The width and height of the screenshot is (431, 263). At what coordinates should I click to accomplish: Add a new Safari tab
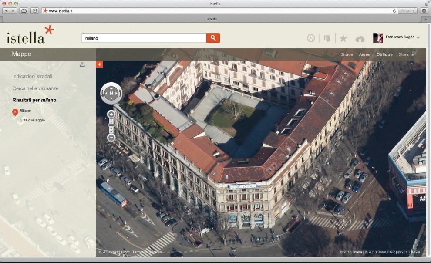(426, 19)
